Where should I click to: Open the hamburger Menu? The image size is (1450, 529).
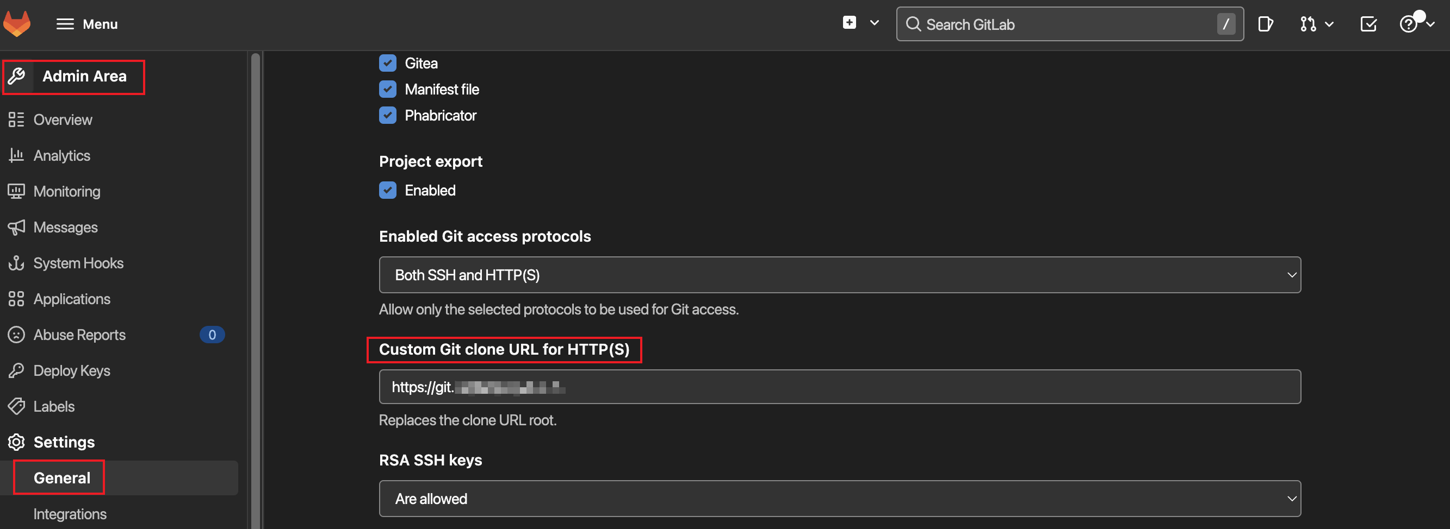86,24
